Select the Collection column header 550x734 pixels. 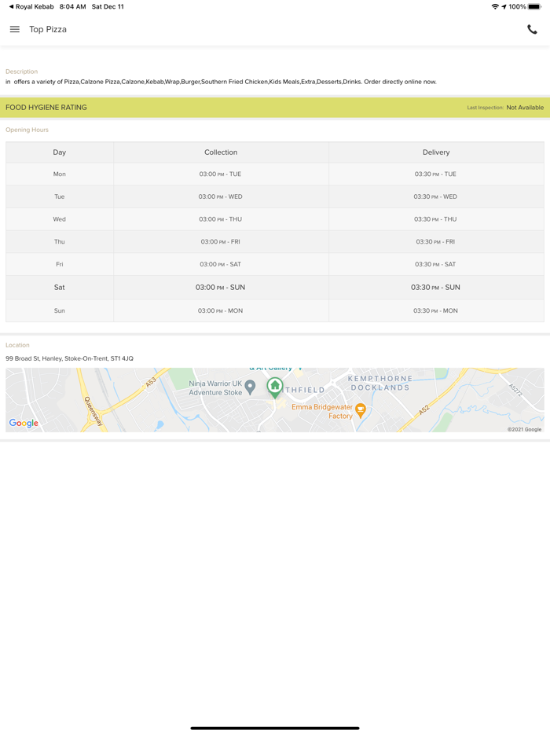coord(221,152)
